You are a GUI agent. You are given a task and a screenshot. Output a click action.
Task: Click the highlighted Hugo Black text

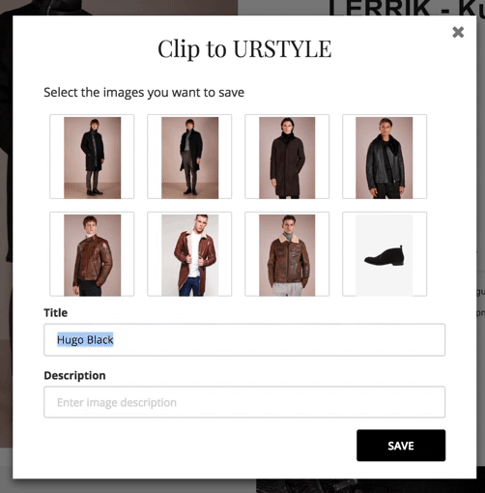point(85,340)
